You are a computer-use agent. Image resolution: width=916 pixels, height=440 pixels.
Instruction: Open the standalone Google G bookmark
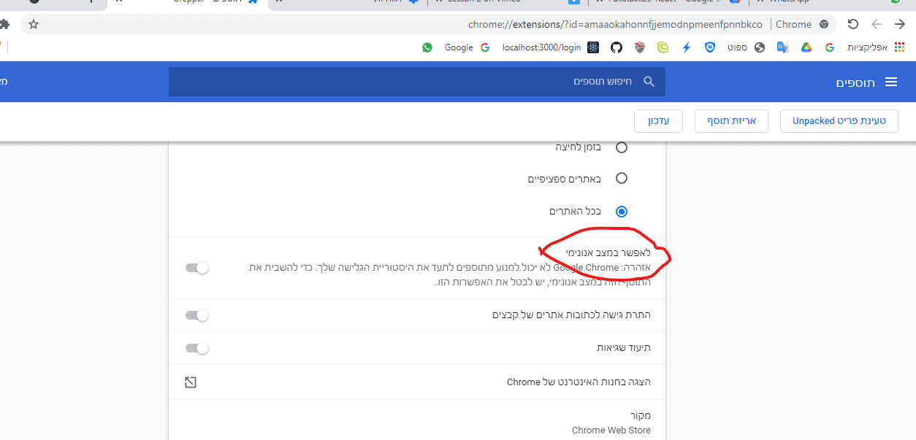(x=829, y=47)
